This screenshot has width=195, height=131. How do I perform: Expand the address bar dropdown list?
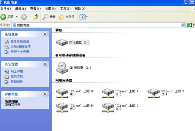point(183,25)
